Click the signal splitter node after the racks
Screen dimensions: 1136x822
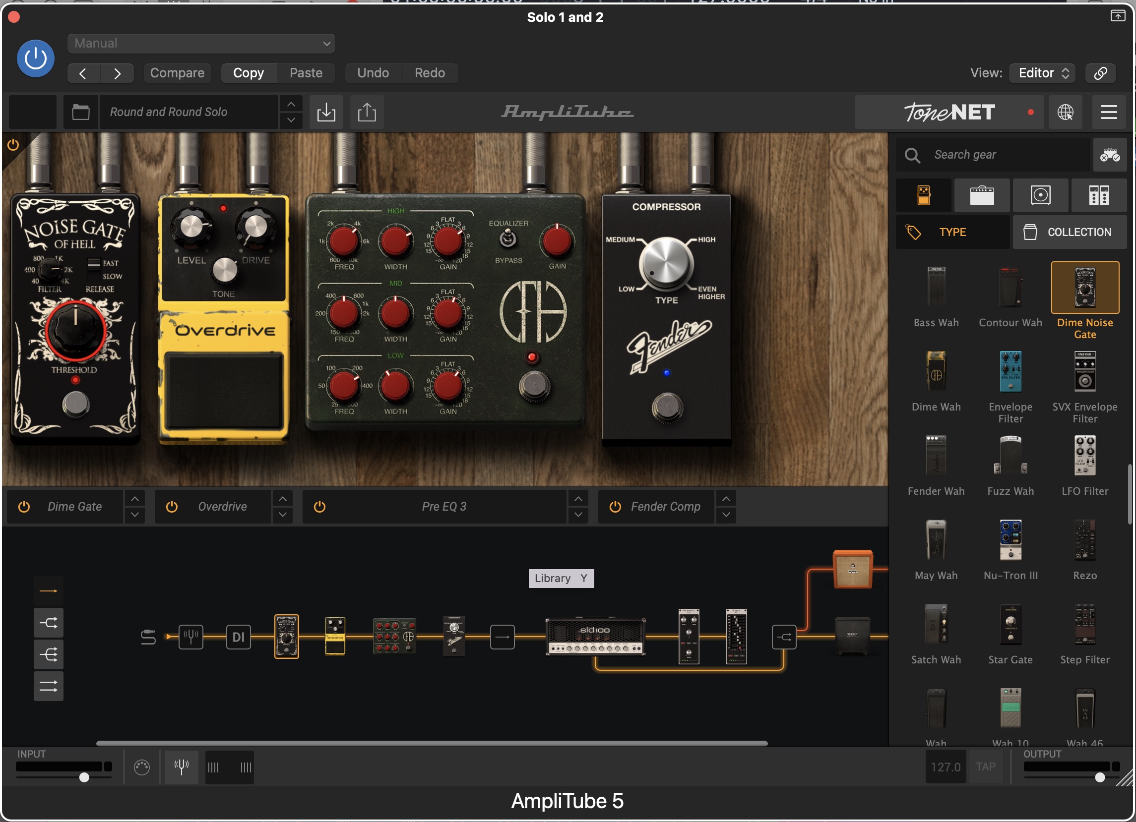784,637
